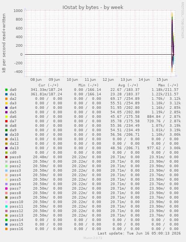Select the da9 legend label
Image resolution: width=186 pixels, height=242 pixels.
click(x=13, y=130)
